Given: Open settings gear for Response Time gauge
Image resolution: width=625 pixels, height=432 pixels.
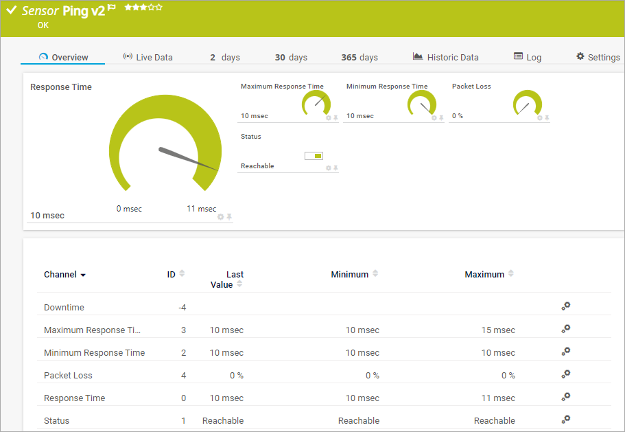Looking at the screenshot, I should (220, 216).
